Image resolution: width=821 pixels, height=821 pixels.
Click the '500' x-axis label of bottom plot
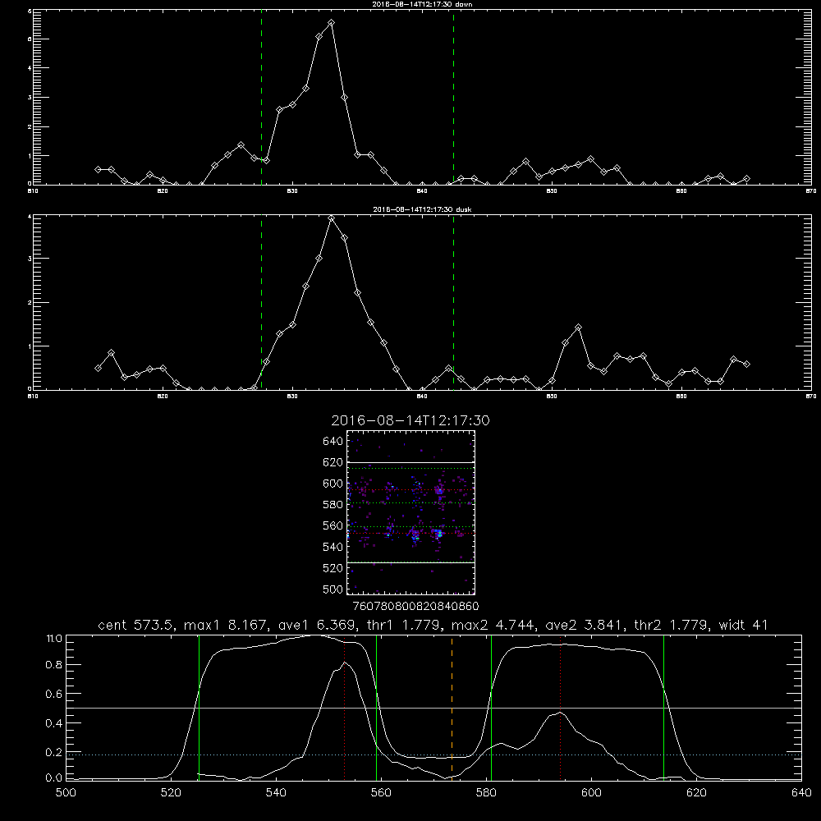66,793
